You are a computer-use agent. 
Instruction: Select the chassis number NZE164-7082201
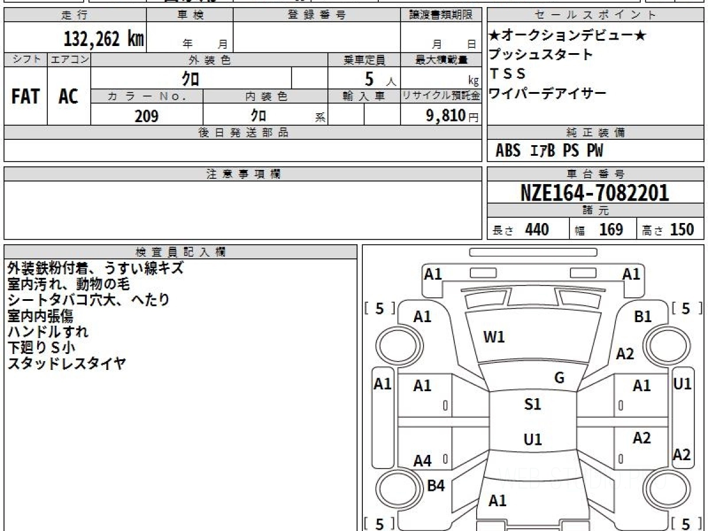(x=595, y=193)
